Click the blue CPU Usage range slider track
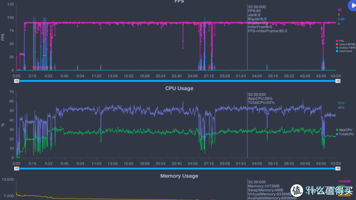 click(177, 169)
